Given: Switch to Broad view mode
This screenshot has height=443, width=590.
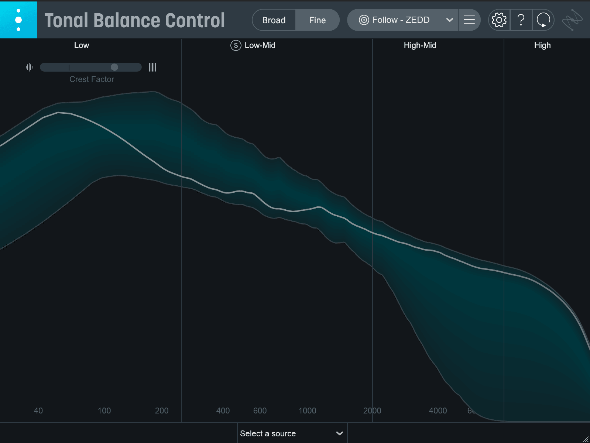Looking at the screenshot, I should [x=274, y=20].
